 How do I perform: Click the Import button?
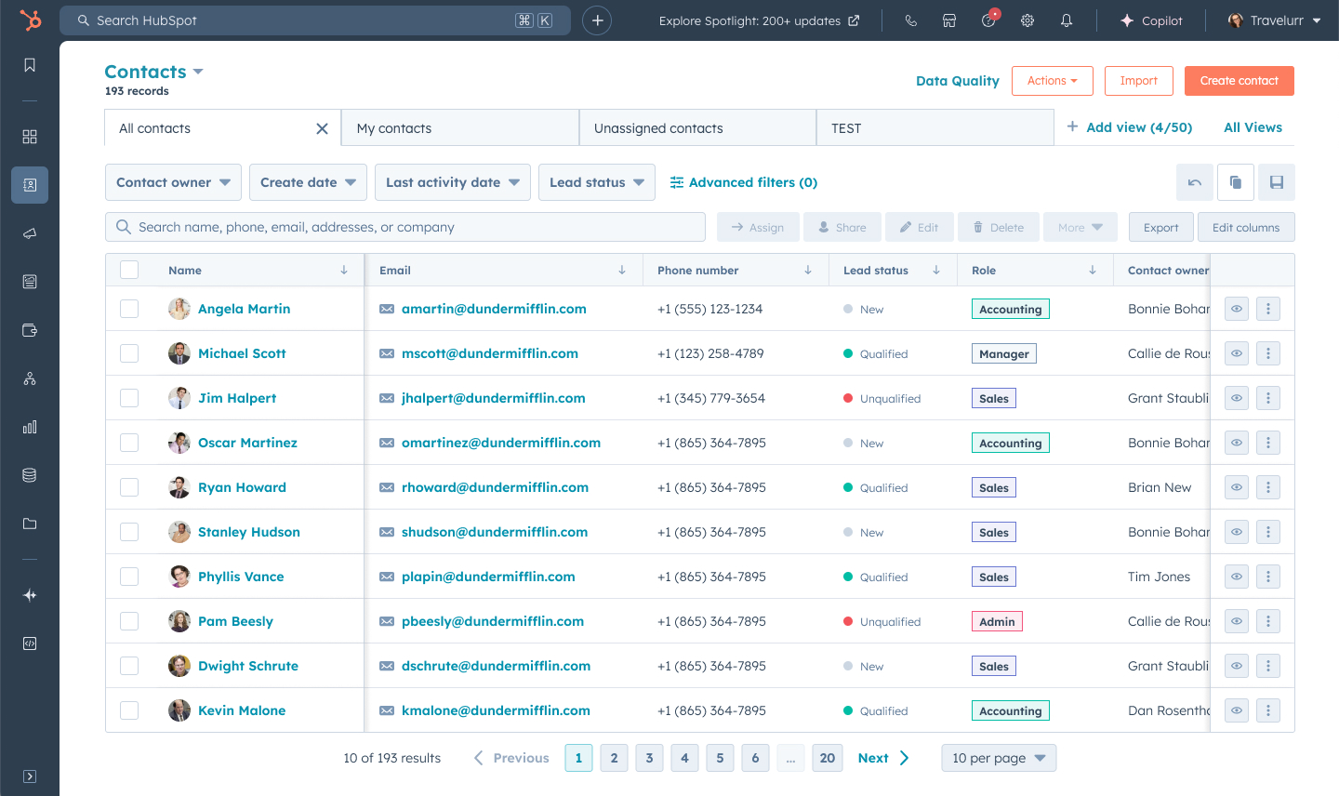pos(1139,81)
